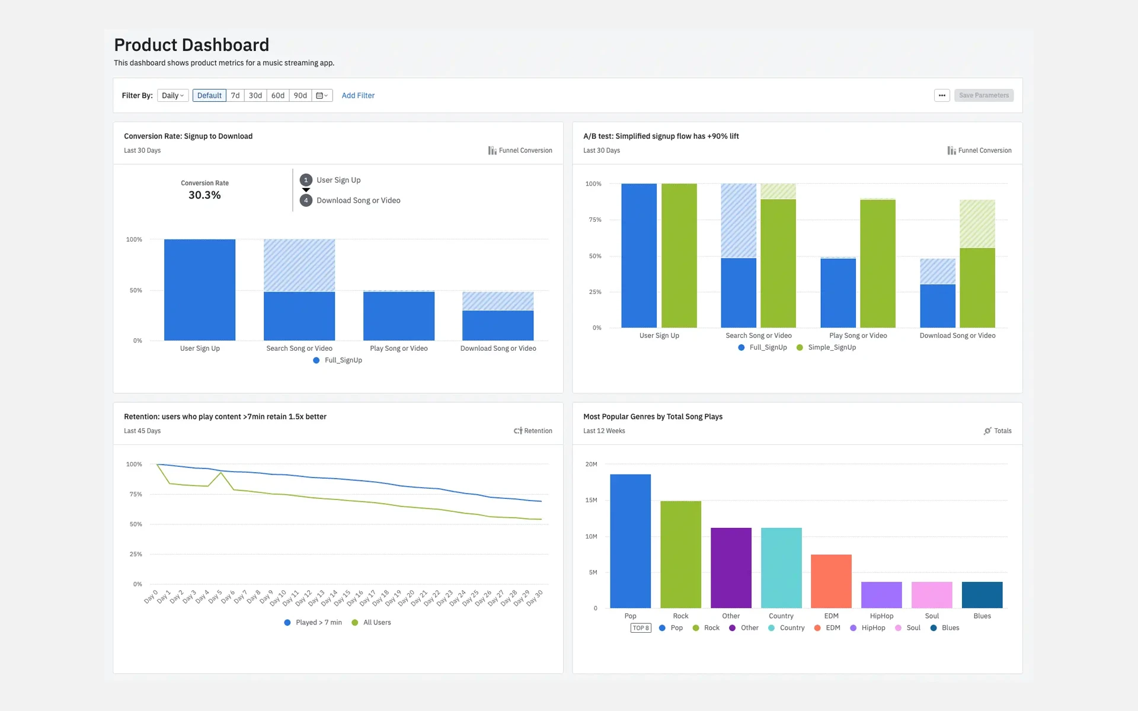Viewport: 1138px width, 711px height.
Task: Click the Save Parameters button
Action: pyautogui.click(x=983, y=95)
